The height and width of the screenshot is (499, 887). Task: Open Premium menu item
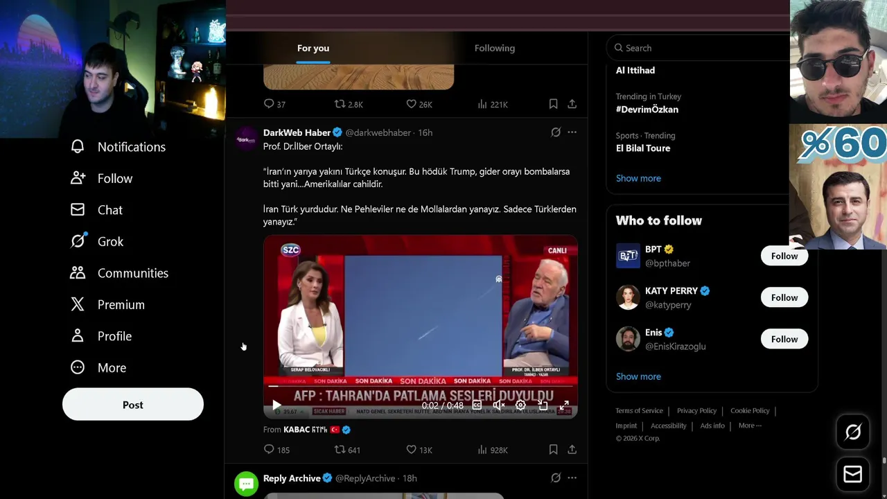(x=108, y=304)
